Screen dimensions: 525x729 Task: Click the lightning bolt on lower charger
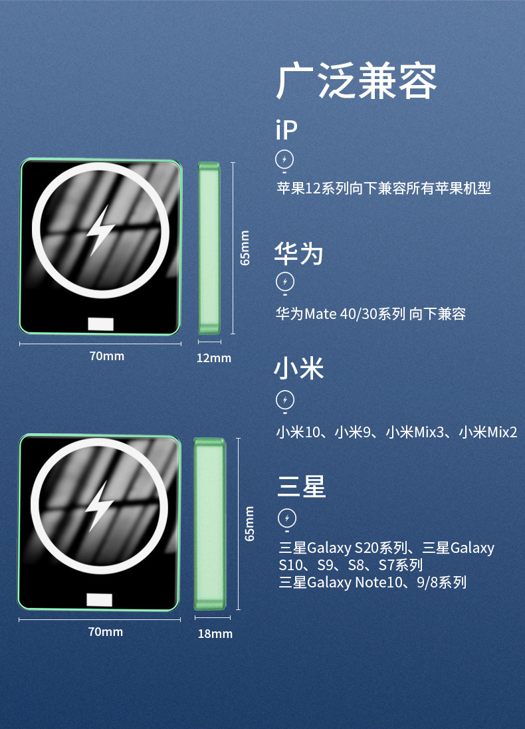click(x=99, y=506)
